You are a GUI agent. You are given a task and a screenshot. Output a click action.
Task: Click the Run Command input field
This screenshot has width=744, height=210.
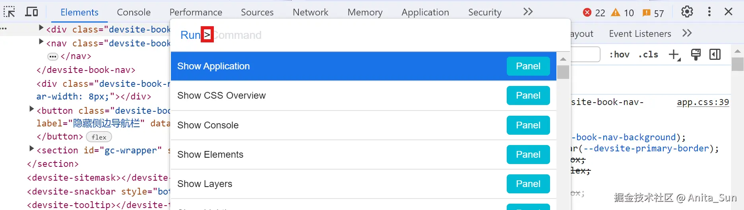[358, 35]
